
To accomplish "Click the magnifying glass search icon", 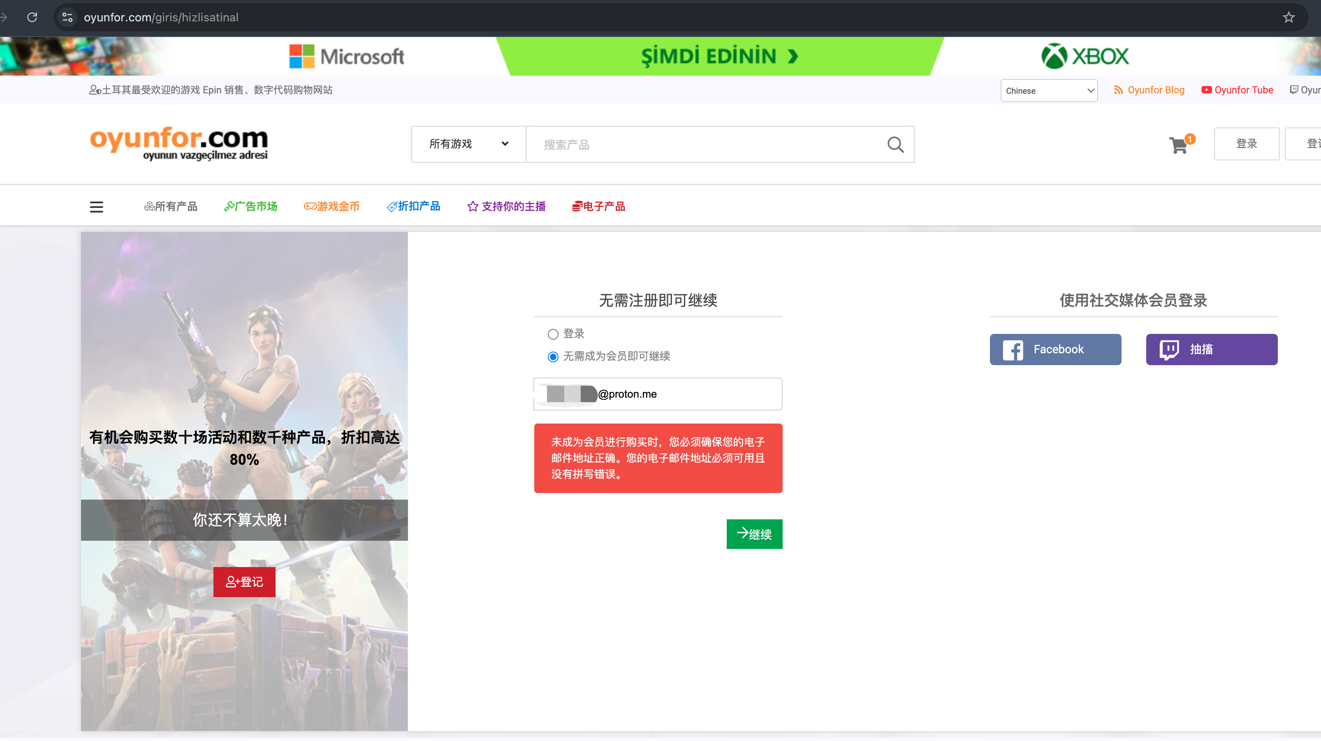I will [895, 145].
